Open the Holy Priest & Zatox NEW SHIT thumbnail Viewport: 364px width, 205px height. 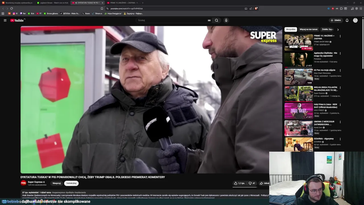tap(299, 111)
